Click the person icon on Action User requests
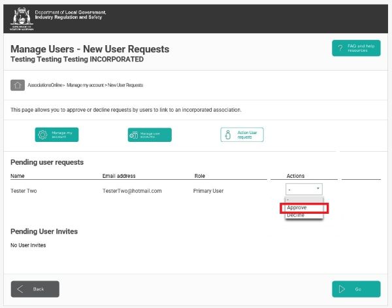Viewport: 392px width, 308px height. [228, 135]
